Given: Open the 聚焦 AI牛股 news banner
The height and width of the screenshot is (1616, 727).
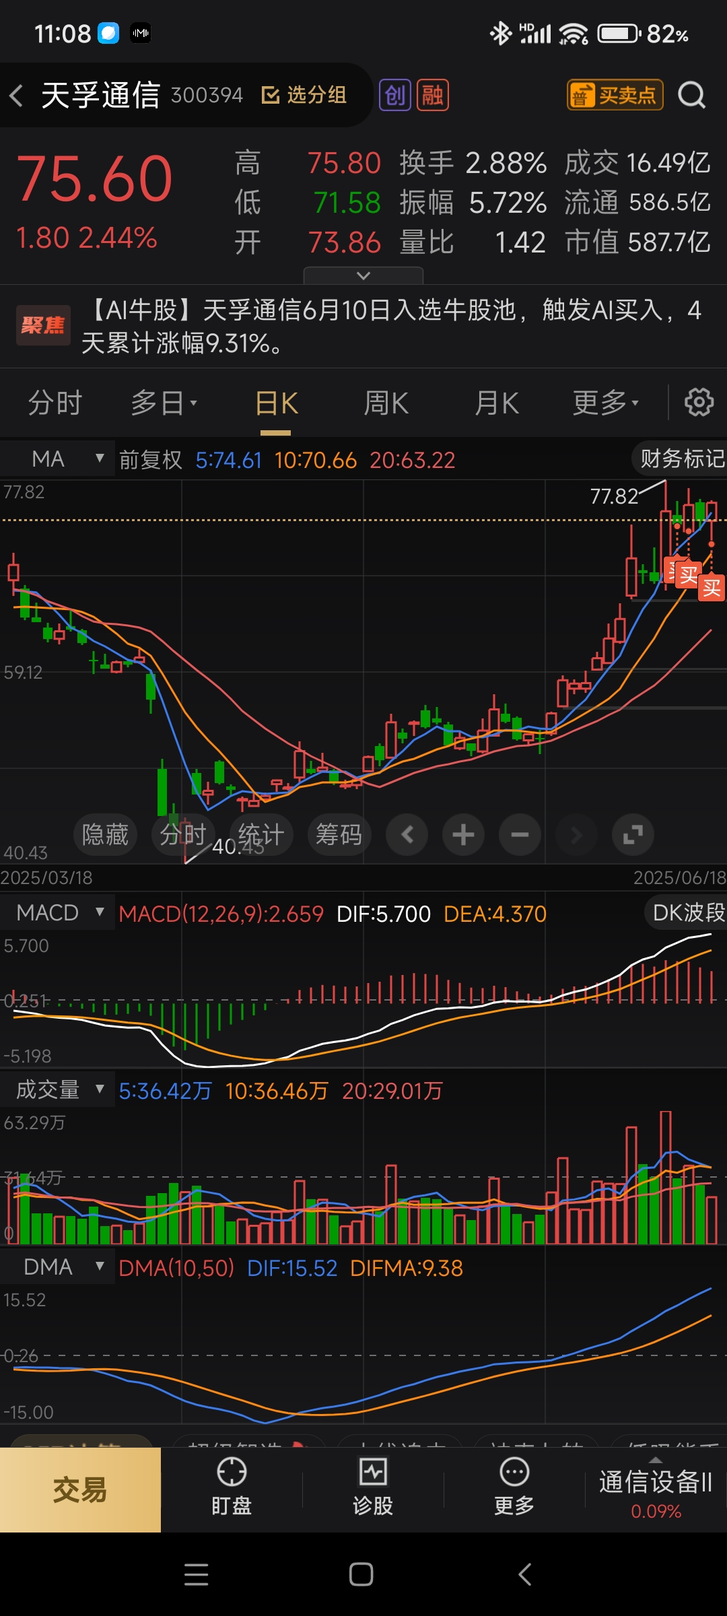Looking at the screenshot, I should point(363,327).
